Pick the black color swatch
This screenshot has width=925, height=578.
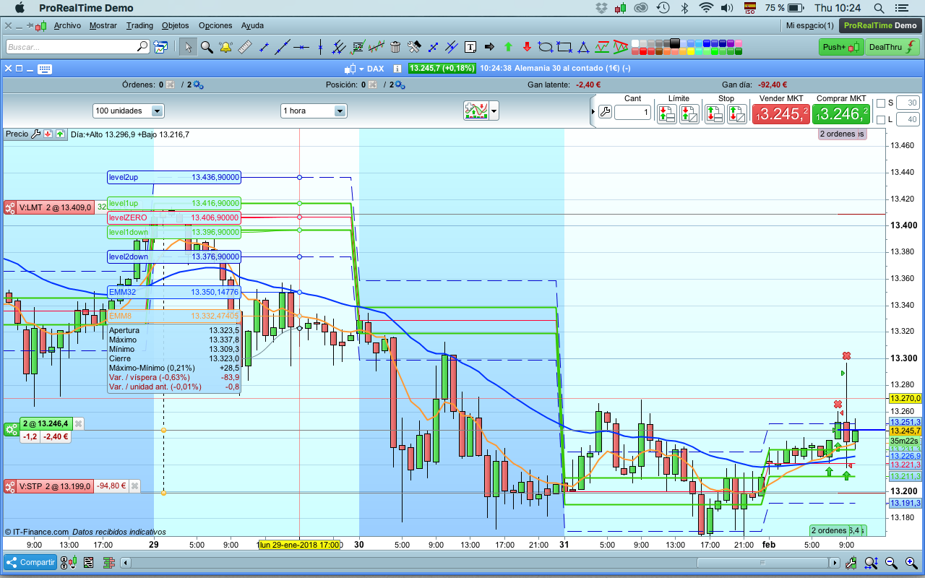tap(675, 43)
